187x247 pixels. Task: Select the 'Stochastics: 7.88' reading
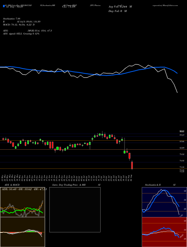(12, 19)
